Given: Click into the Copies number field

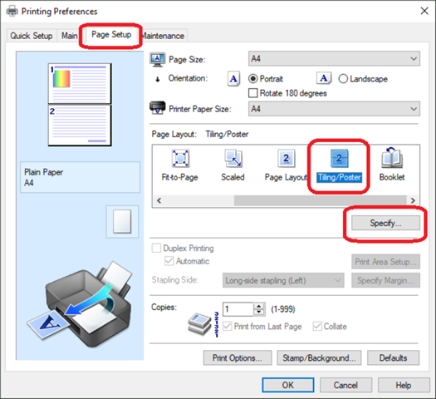Looking at the screenshot, I should [238, 309].
